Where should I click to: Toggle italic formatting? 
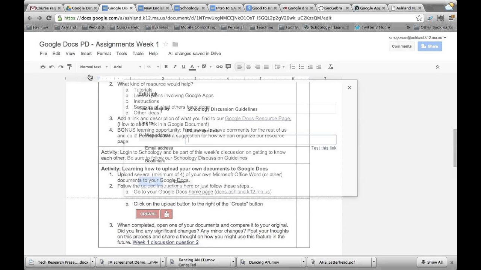[x=175, y=67]
